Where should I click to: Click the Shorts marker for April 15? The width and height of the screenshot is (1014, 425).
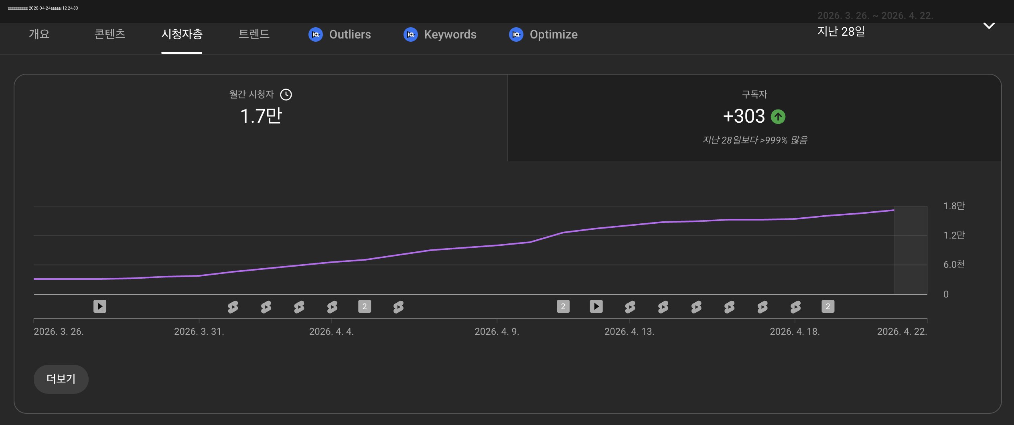696,307
